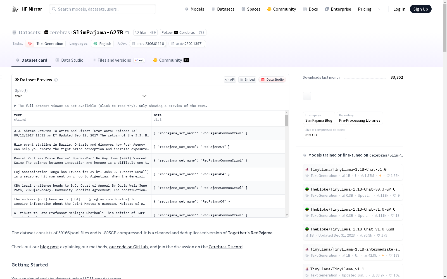
Task: Open arxiv paper 2306.01116
Action: pos(148,44)
